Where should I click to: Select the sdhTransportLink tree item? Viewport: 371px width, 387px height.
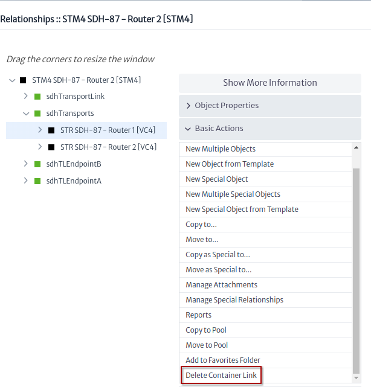pos(76,97)
